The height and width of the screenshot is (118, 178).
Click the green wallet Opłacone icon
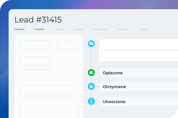tap(91, 73)
